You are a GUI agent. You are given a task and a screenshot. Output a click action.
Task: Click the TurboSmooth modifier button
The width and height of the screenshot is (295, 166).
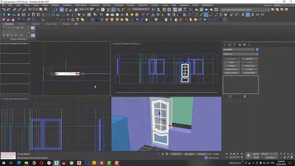249,66
